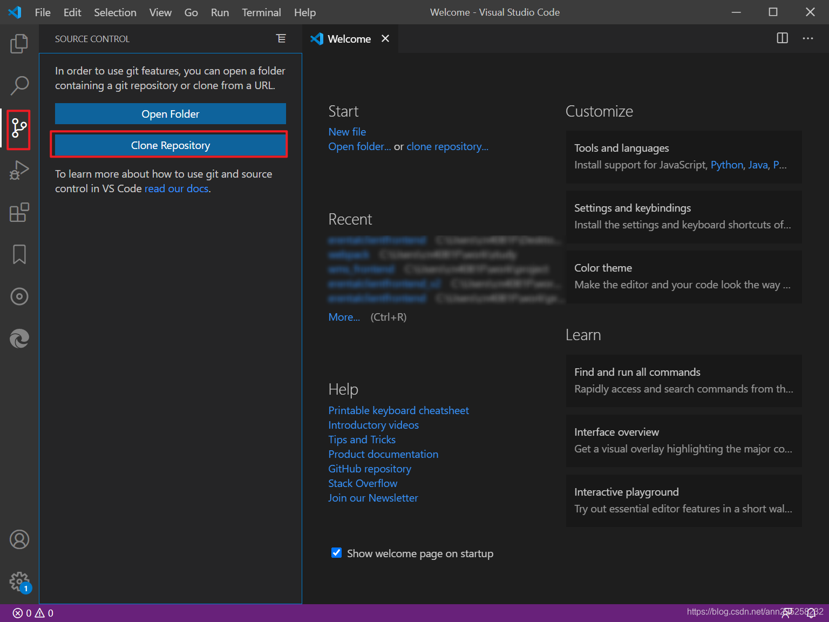Click the SOURCE CONTROL panel title
This screenshot has width=829, height=622.
coord(92,39)
